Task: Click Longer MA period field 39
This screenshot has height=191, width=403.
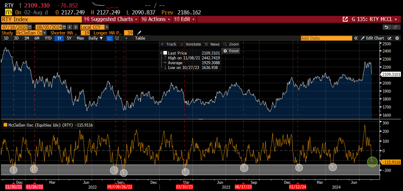Action: (129, 33)
